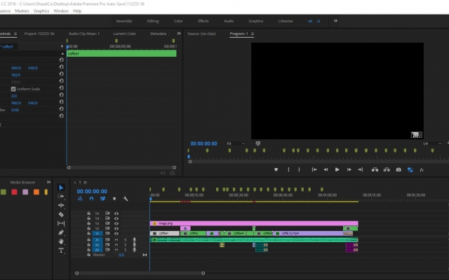Click Export Frame camera icon

click(x=398, y=169)
